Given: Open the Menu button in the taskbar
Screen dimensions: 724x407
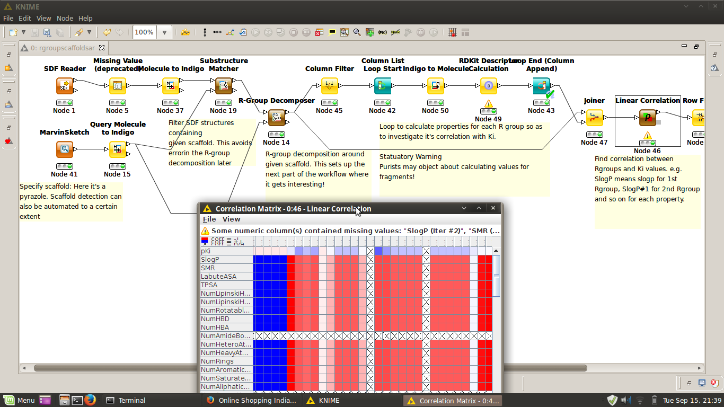Looking at the screenshot, I should (20, 400).
